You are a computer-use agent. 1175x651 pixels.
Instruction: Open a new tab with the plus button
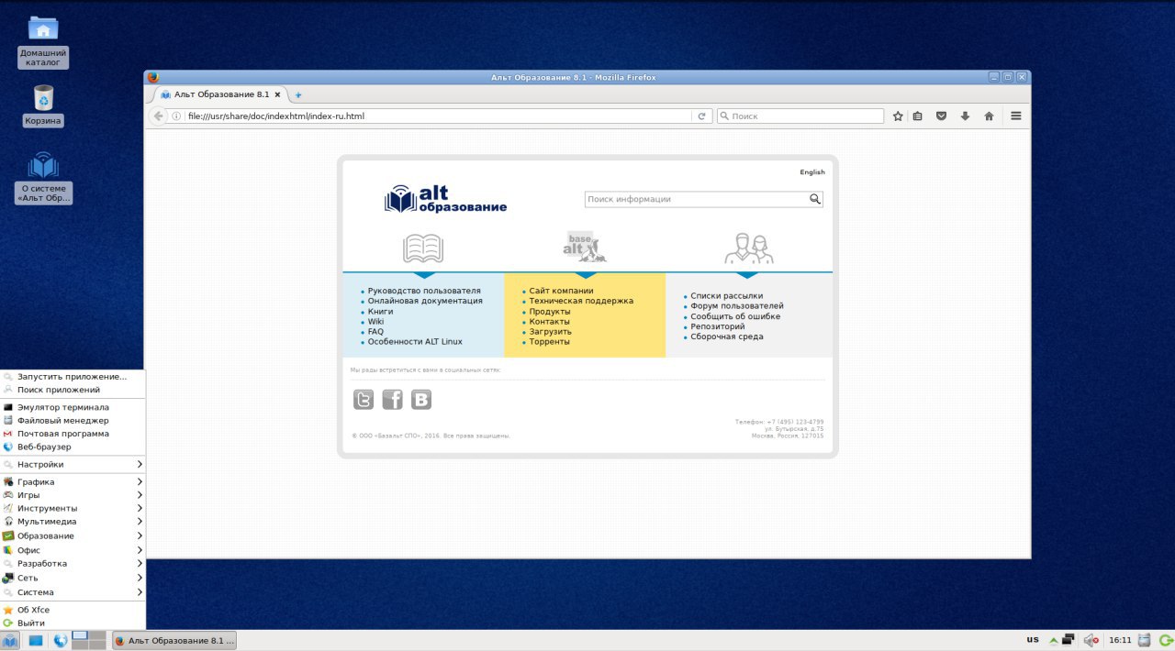click(298, 94)
